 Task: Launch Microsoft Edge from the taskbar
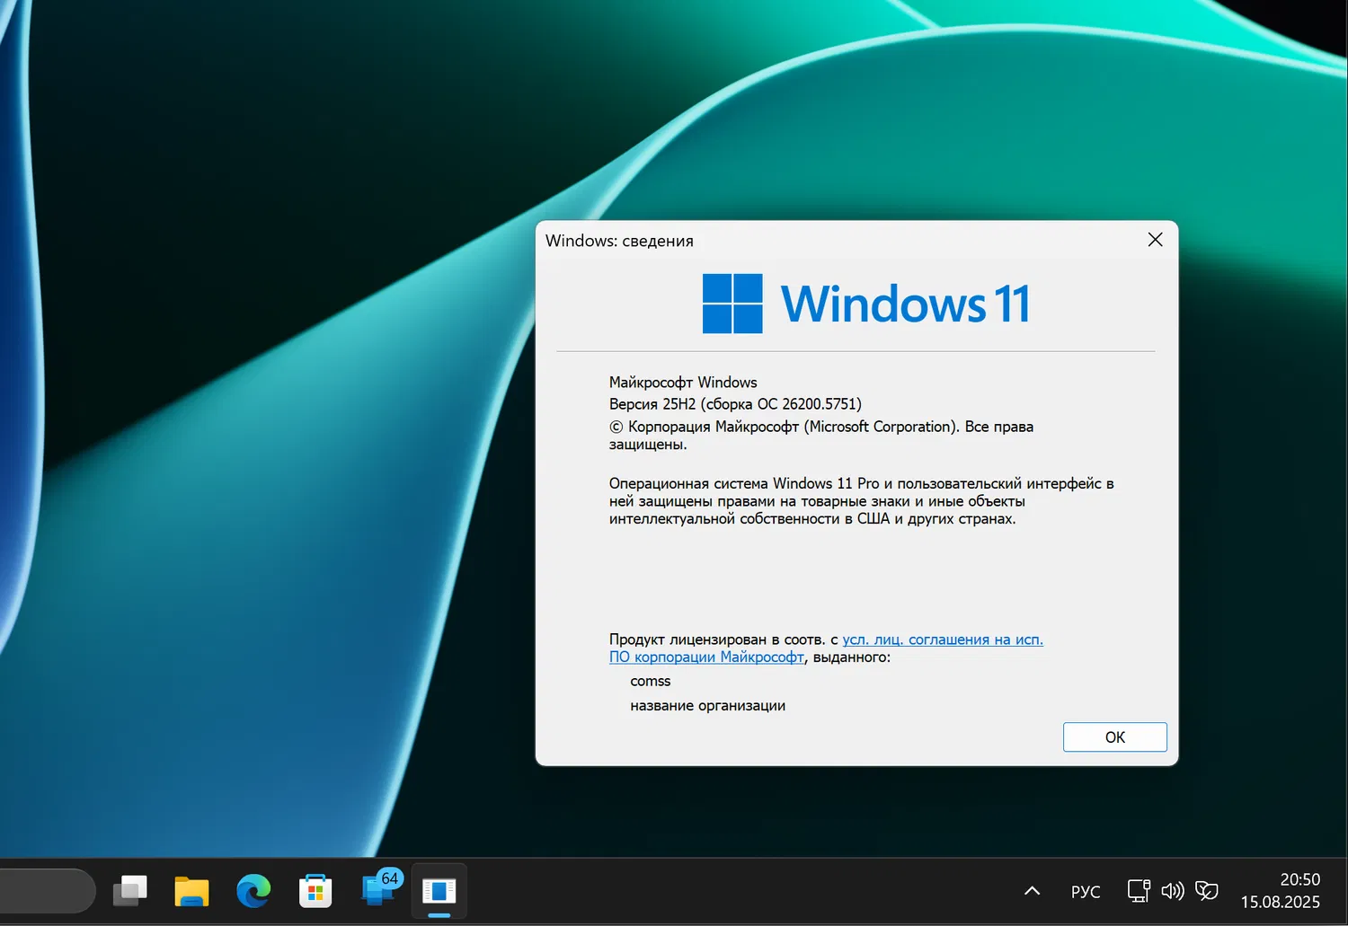pos(253,890)
